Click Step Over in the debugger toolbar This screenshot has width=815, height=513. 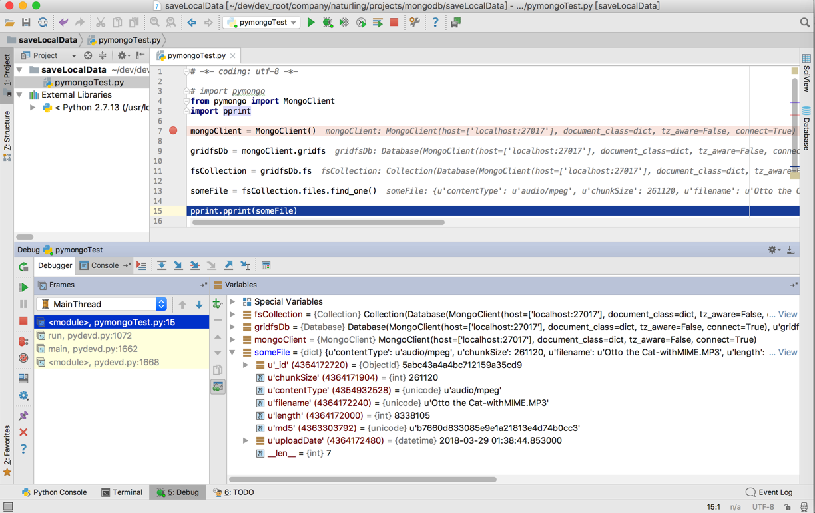coord(162,265)
